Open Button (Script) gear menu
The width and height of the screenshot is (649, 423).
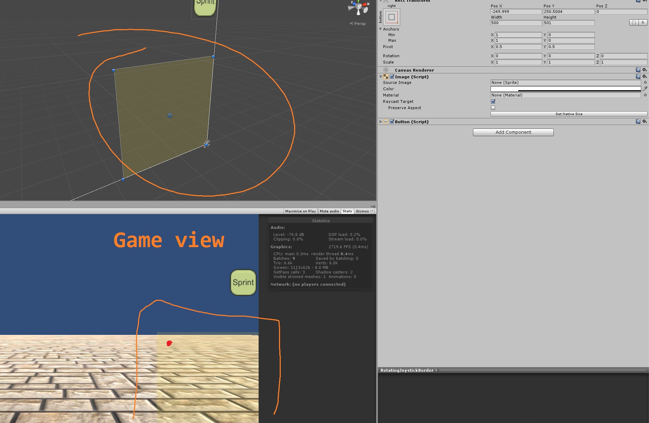pos(644,121)
